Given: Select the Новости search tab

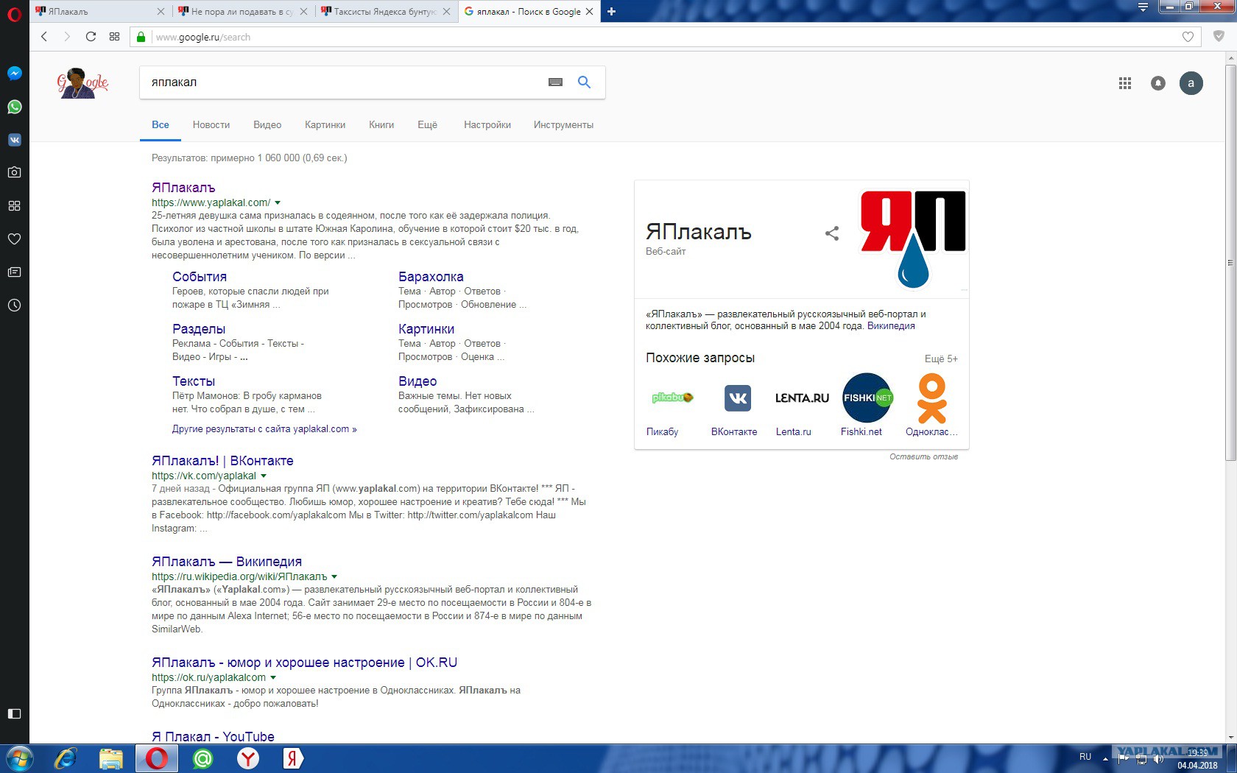Looking at the screenshot, I should point(211,125).
